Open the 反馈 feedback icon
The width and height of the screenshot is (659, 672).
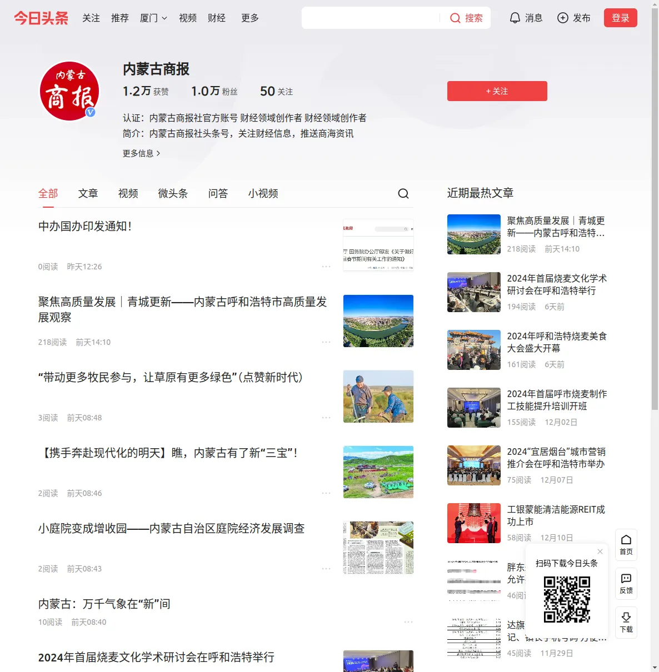tap(626, 584)
